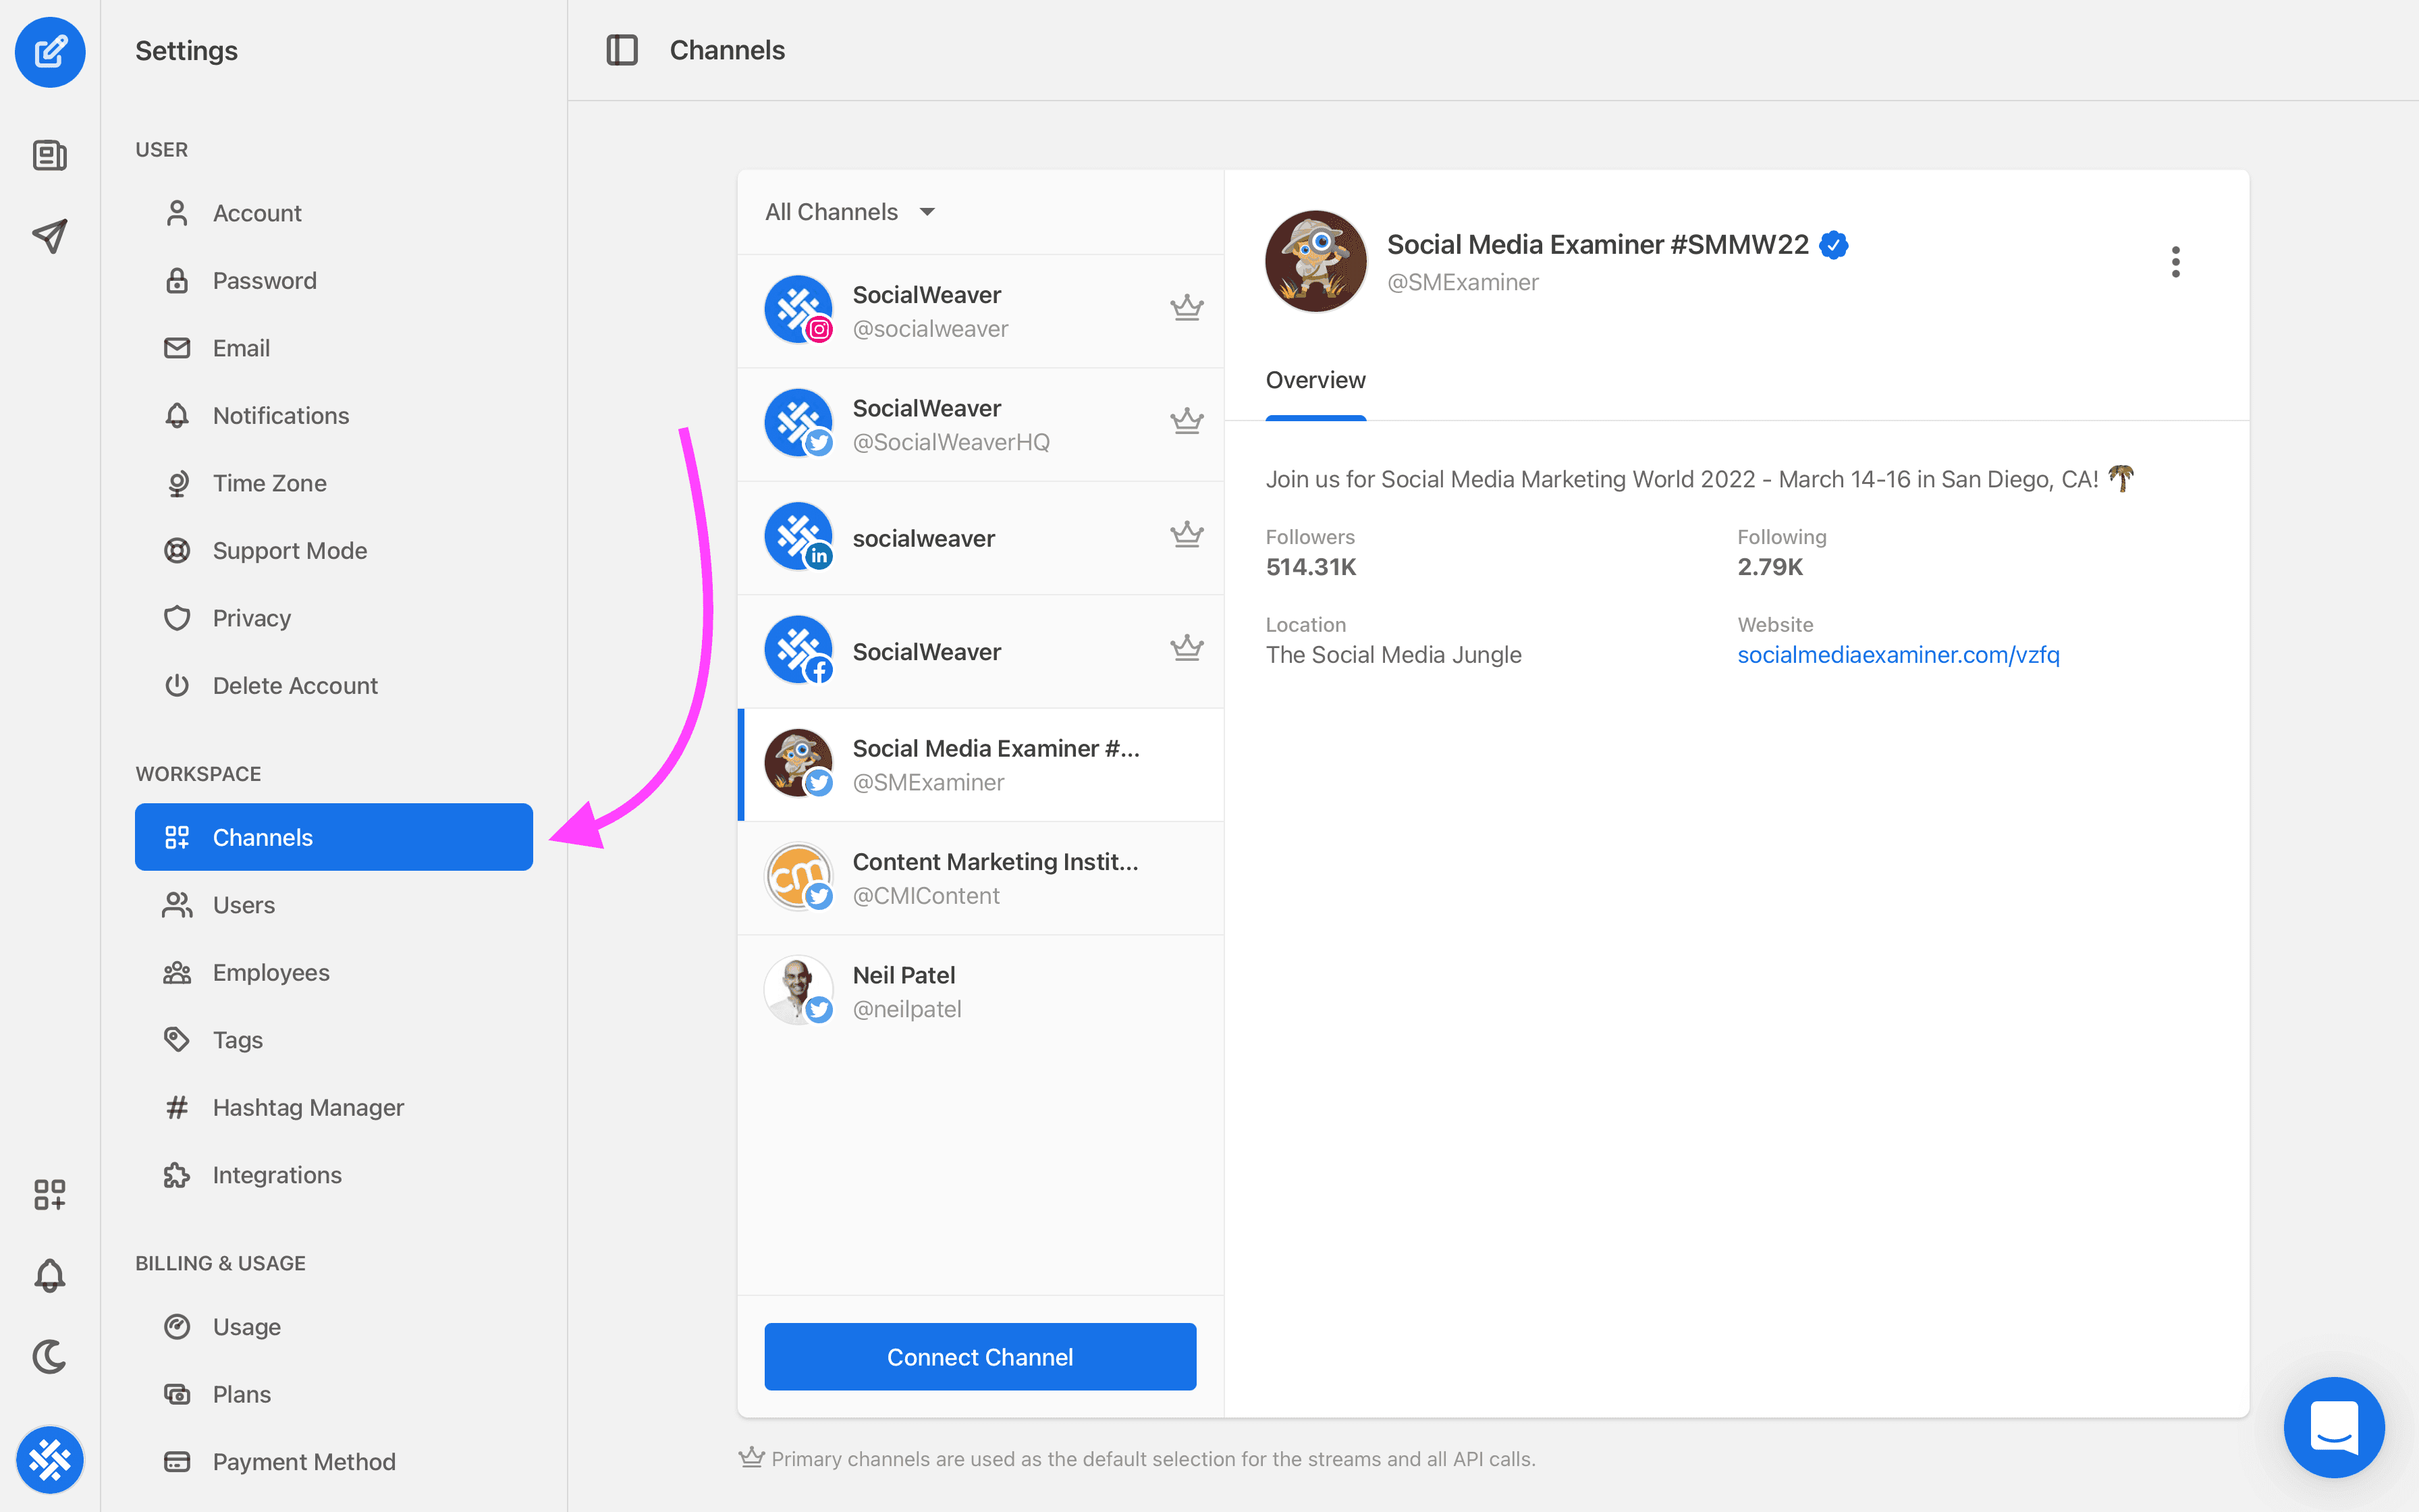
Task: Open the bell notifications icon in left rail
Action: 50,1275
